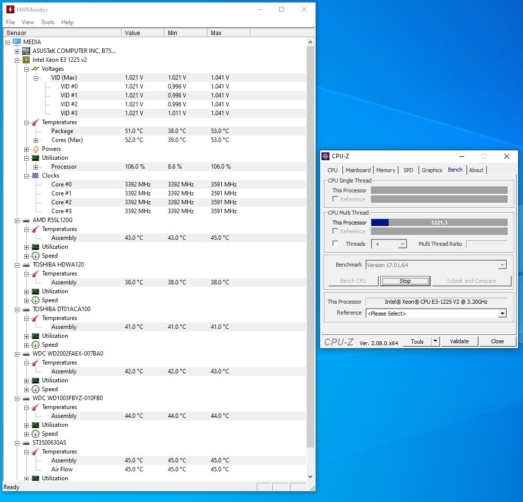Screen dimensions: 523x502
Task: Switch to the Mainboard tab in CPU-Z
Action: pos(358,170)
